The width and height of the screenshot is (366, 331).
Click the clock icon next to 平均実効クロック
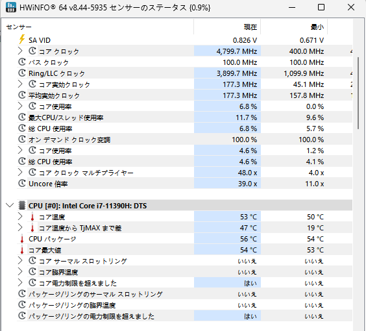tap(22, 95)
